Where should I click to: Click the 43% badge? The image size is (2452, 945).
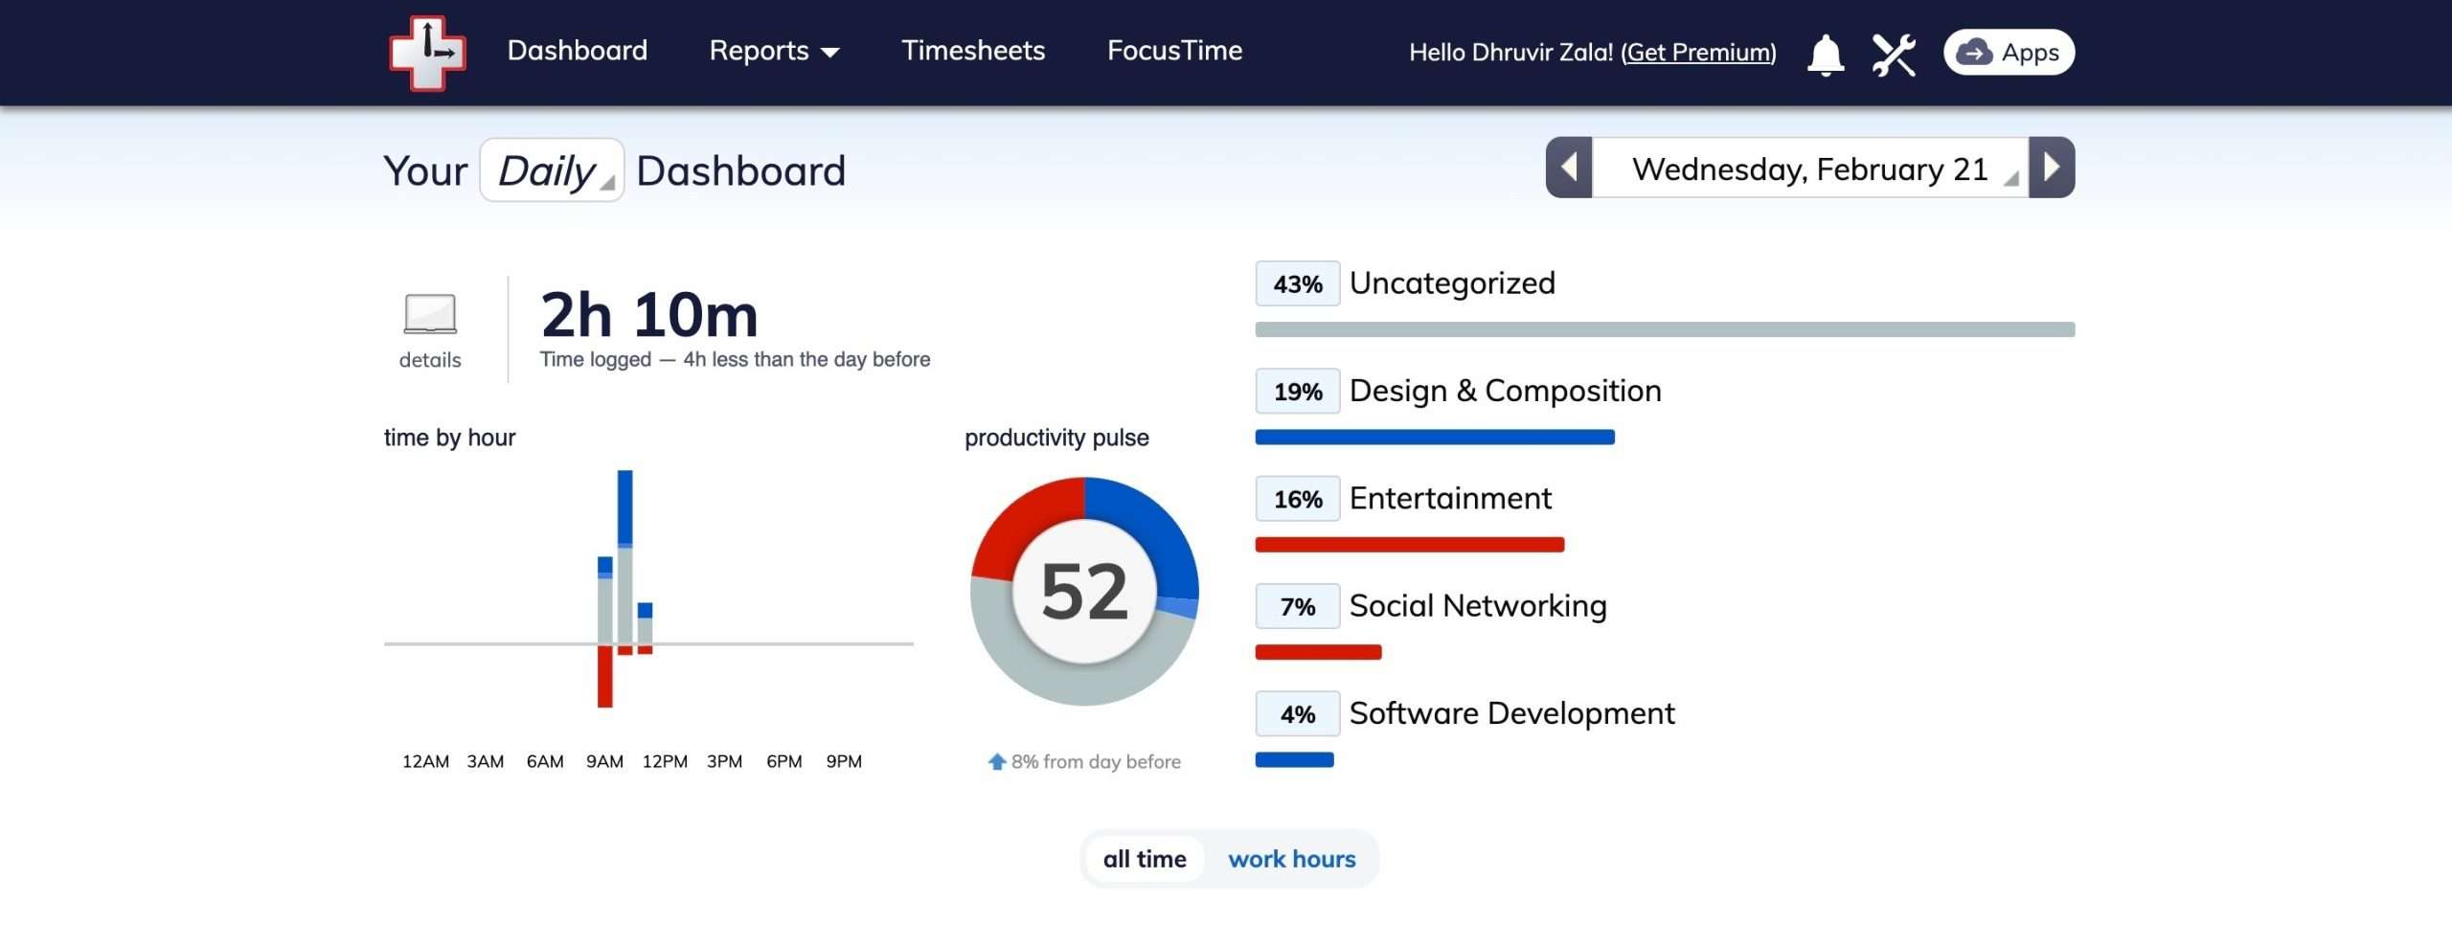pyautogui.click(x=1298, y=284)
